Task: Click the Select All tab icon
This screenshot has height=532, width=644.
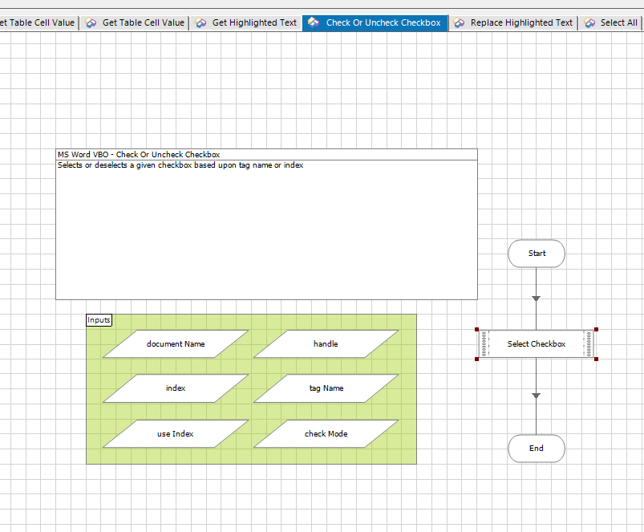Action: (x=589, y=23)
